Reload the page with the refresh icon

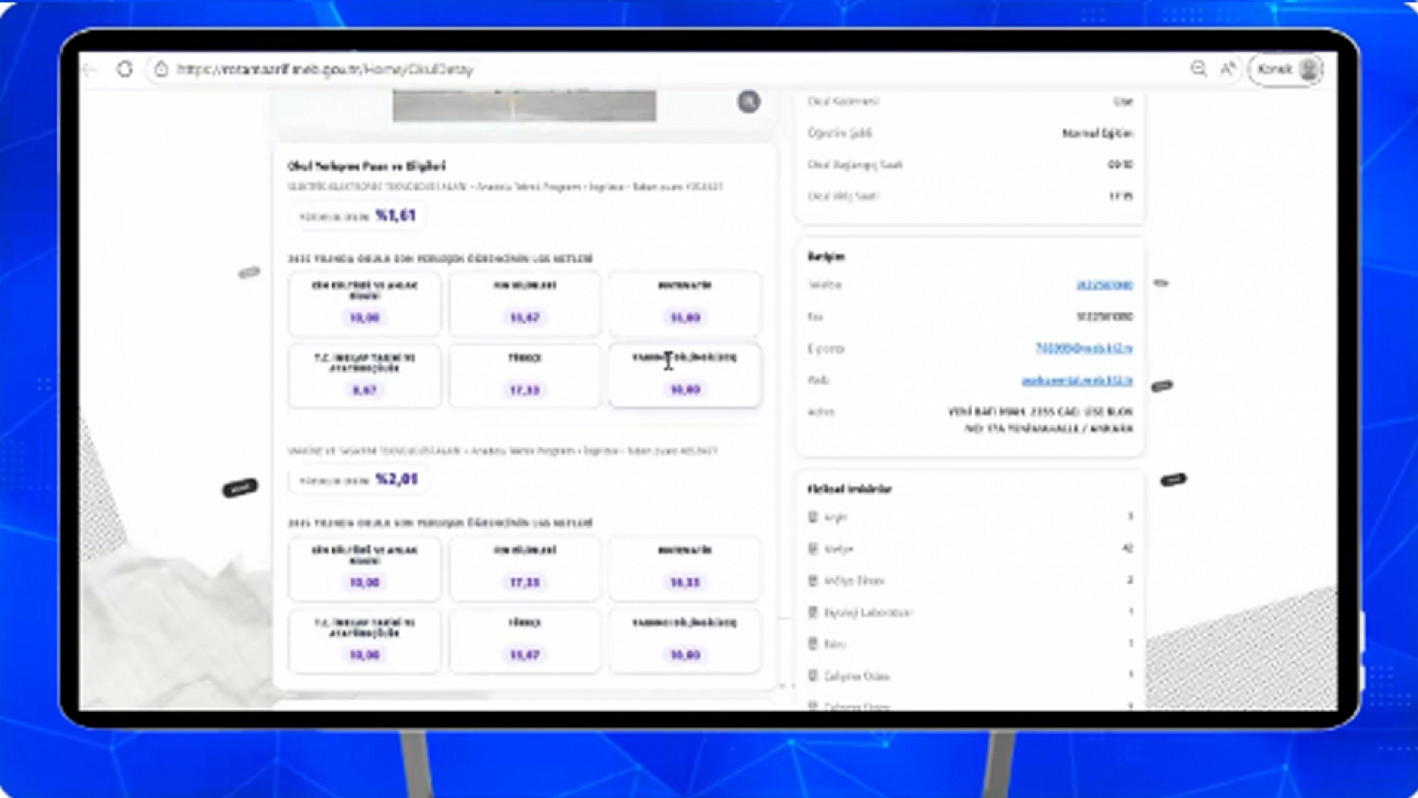[x=125, y=69]
